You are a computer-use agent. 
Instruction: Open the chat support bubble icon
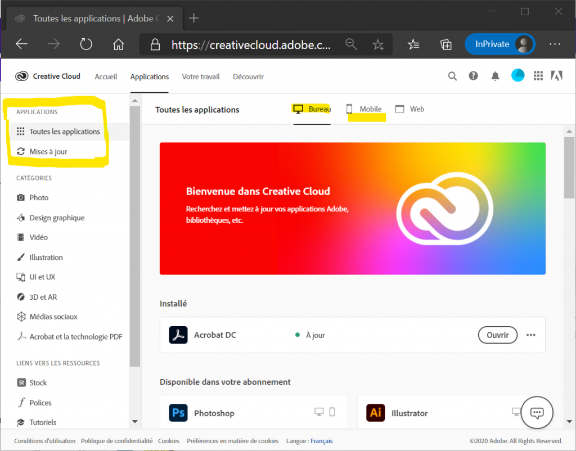coord(537,413)
